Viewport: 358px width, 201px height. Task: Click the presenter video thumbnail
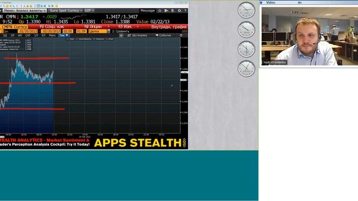[x=309, y=36]
